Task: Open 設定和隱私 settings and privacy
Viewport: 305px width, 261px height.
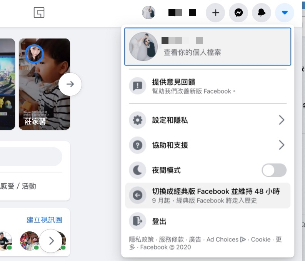Action: point(208,120)
